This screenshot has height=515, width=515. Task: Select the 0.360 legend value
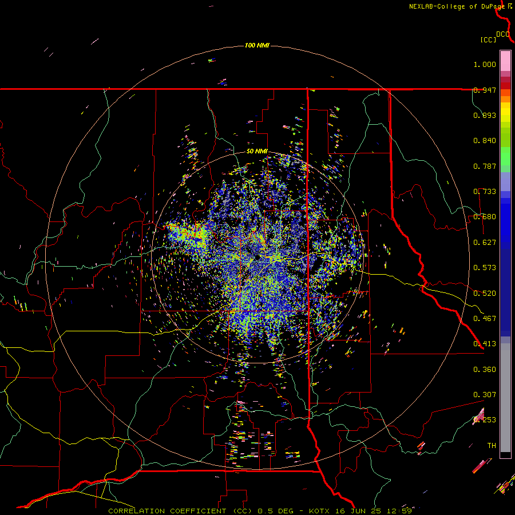click(485, 370)
